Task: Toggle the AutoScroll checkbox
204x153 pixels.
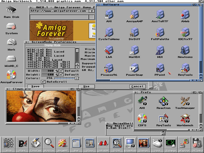Action: (43, 82)
